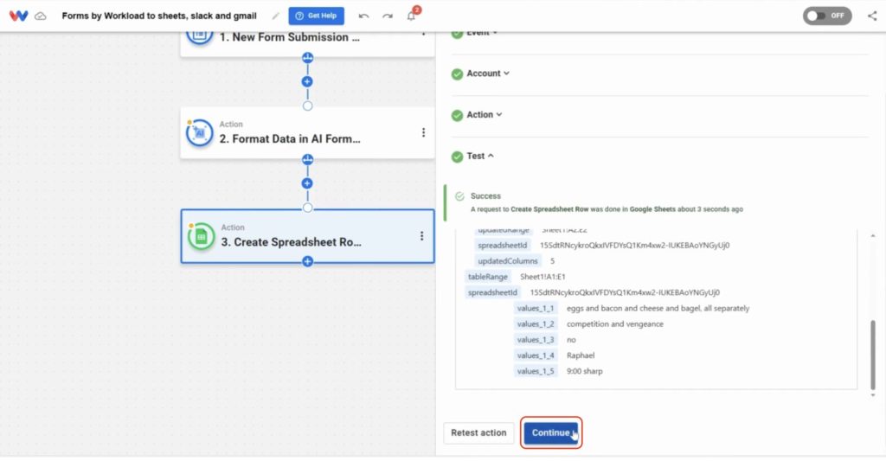
Task: Select step 2 Format Data in AI Formatter
Action: click(307, 132)
